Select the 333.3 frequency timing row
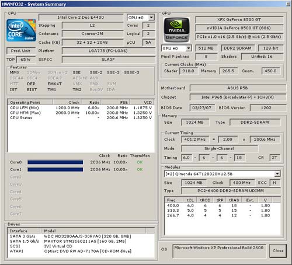292x265 pixels. point(223,211)
